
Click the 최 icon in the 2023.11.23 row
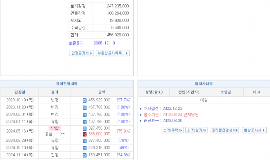(x=84, y=107)
